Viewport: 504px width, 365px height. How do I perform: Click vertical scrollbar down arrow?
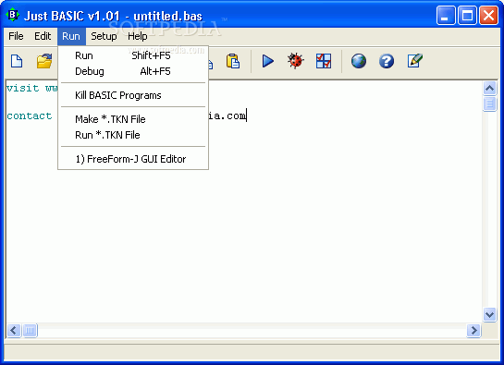[489, 314]
